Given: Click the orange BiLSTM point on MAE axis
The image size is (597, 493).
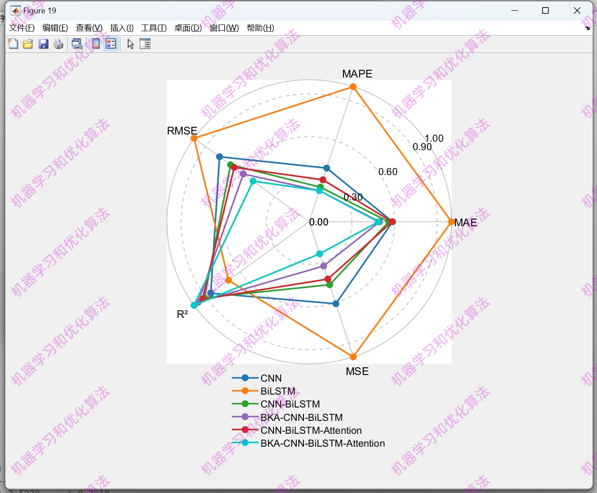Looking at the screenshot, I should pos(451,222).
